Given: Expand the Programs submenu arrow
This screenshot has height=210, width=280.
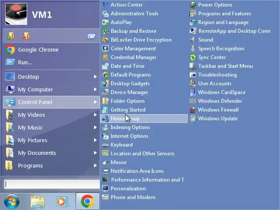Looking at the screenshot, I should (95, 166).
